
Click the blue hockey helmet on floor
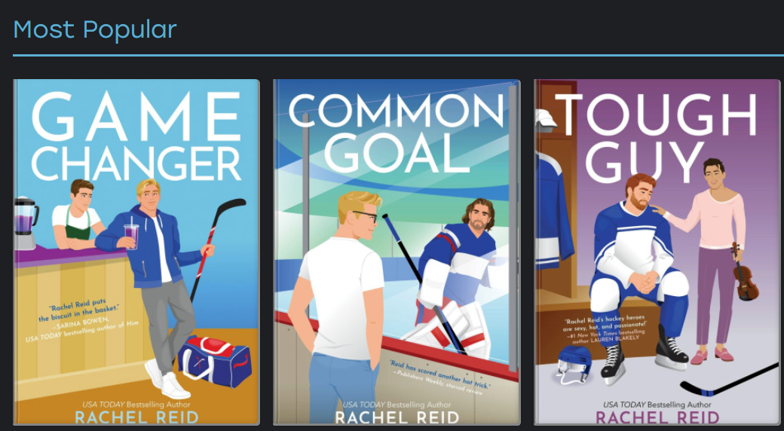coord(574,364)
